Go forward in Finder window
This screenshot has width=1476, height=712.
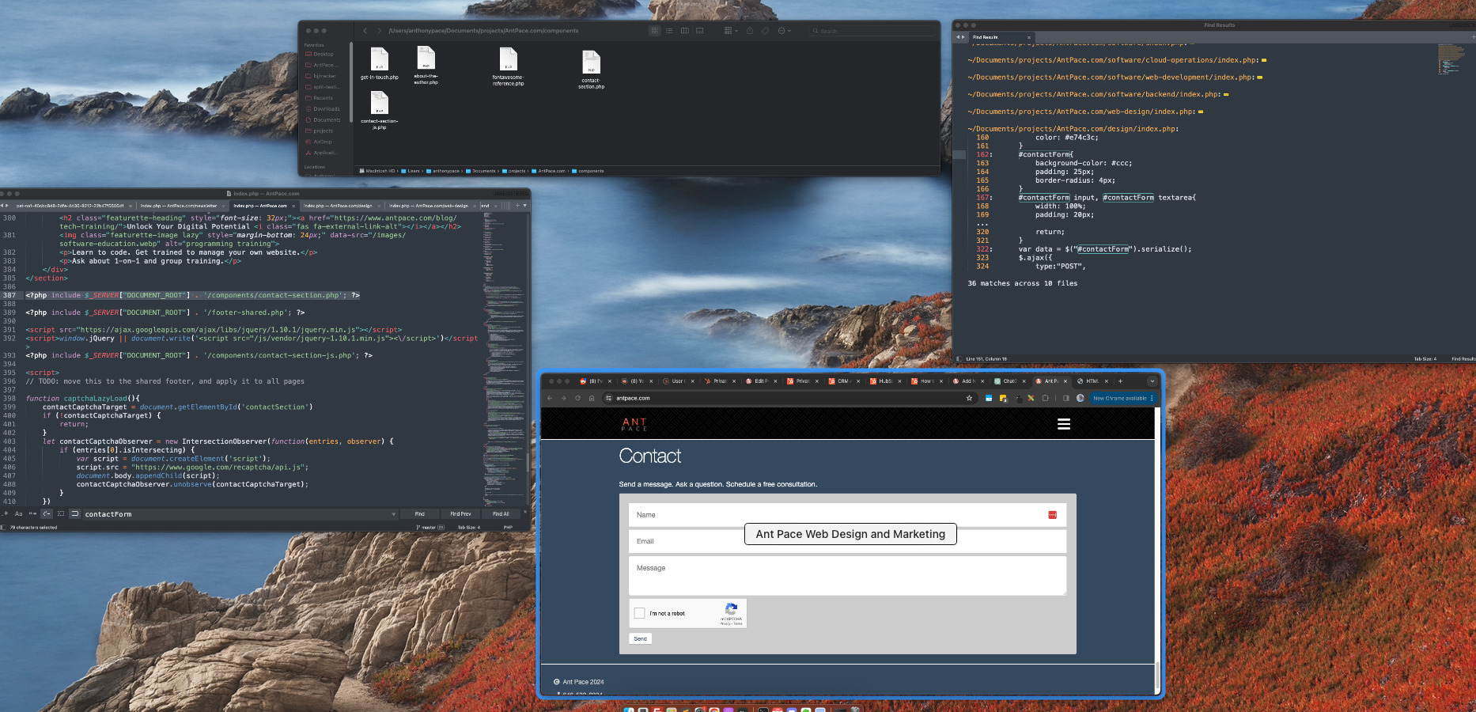click(x=379, y=31)
